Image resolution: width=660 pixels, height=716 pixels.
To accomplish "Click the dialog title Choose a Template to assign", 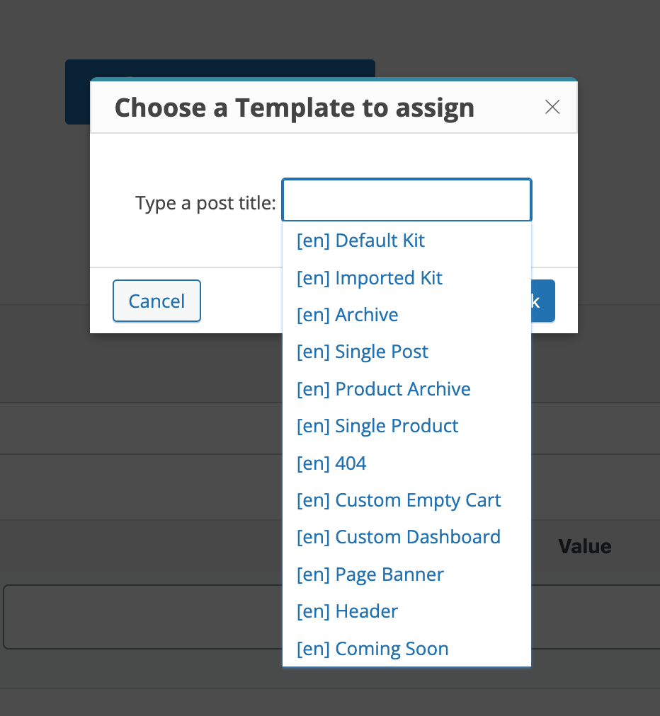I will [x=295, y=108].
